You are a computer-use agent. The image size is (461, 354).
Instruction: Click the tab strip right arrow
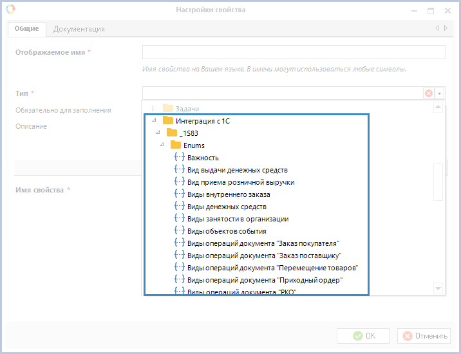[x=446, y=28]
